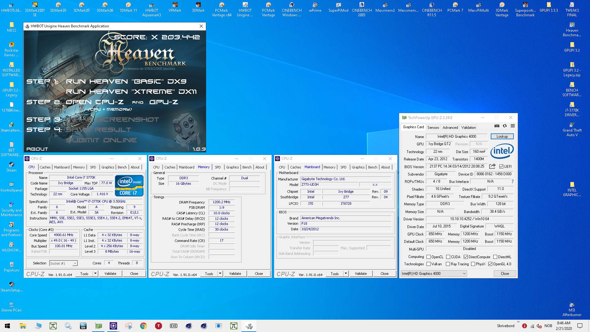Open the Steam desktop shortcut
The height and width of the screenshot is (332, 590).
11,167
